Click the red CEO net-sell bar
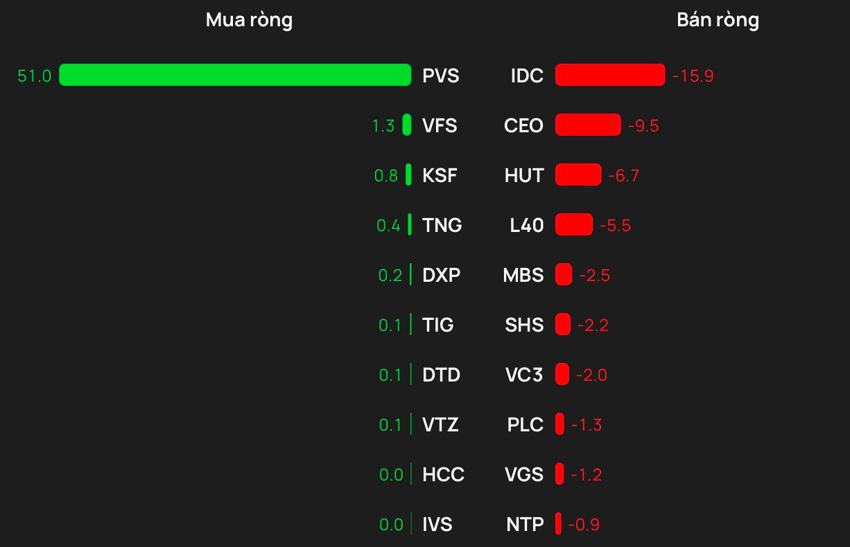 coord(588,125)
